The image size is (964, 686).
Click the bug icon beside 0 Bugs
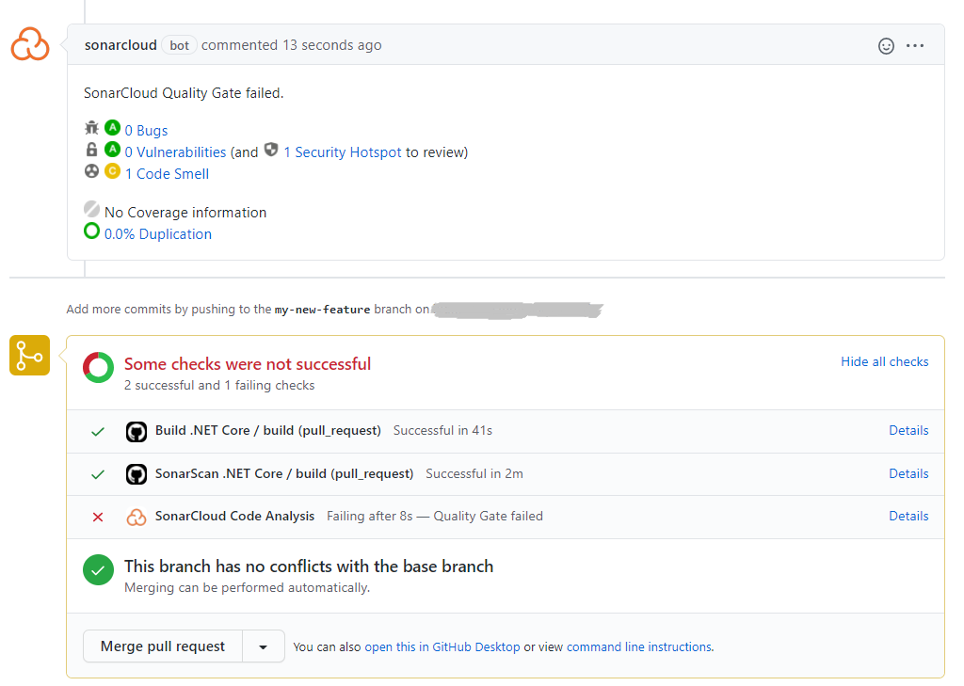(91, 128)
